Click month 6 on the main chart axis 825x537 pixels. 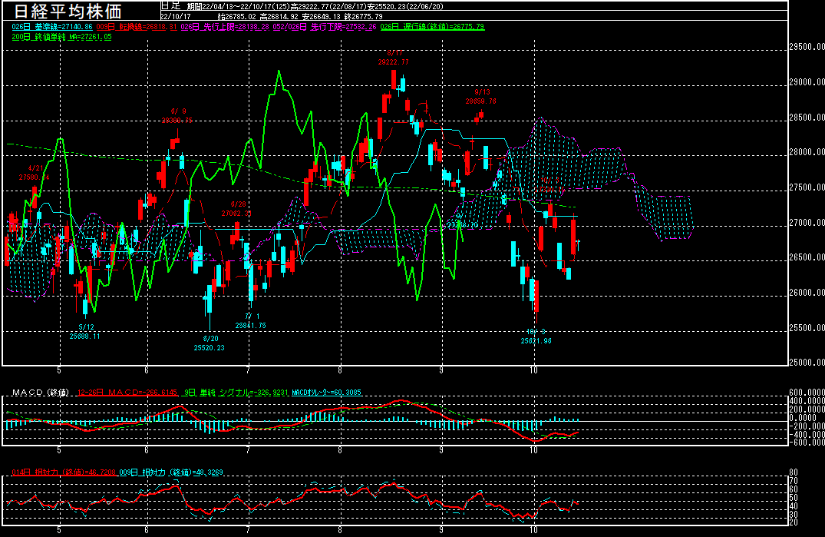pos(147,370)
